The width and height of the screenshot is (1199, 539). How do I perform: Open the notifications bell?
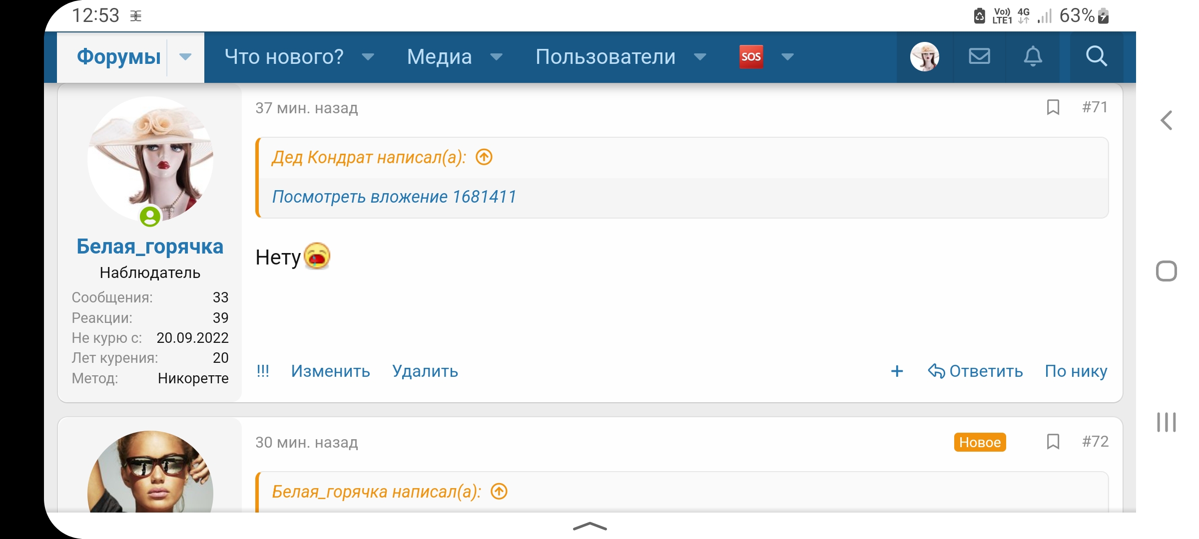pos(1033,56)
